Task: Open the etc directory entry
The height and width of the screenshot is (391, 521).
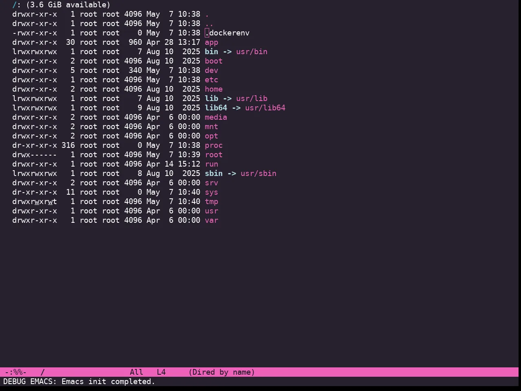Action: 211,80
